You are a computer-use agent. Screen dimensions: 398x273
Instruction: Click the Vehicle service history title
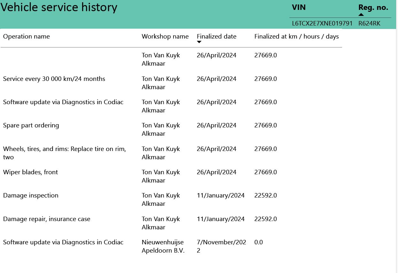coord(59,7)
